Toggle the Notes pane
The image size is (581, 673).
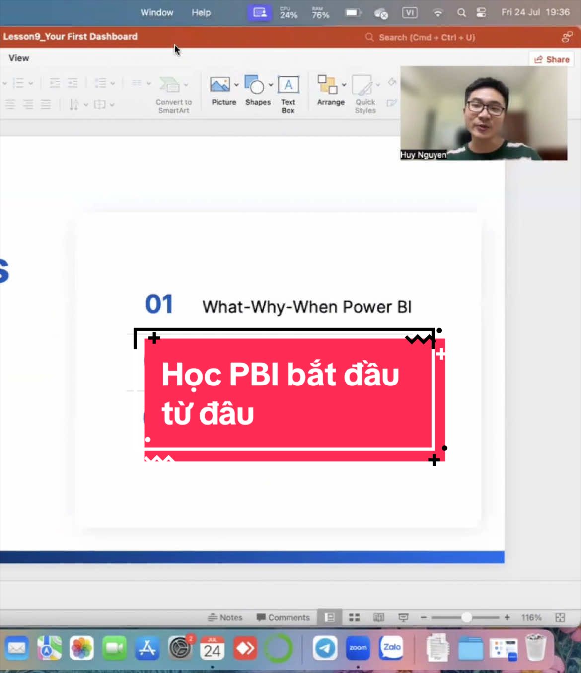point(225,617)
